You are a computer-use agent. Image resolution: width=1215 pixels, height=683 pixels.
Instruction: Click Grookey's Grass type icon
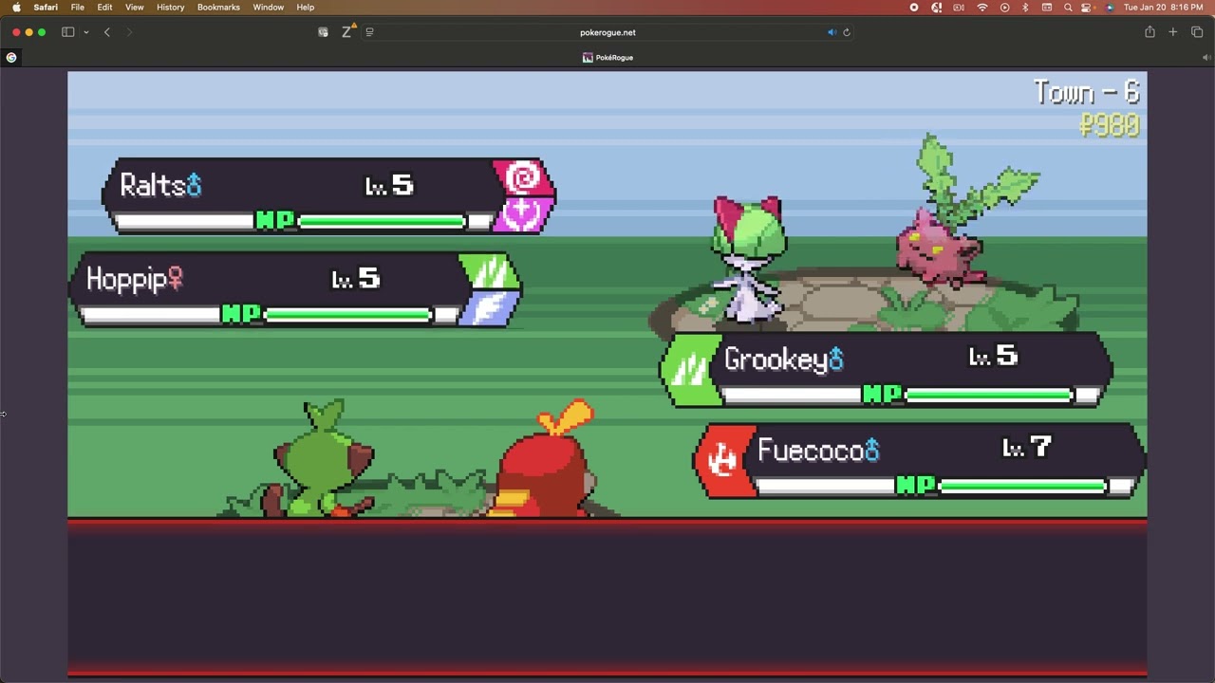690,369
